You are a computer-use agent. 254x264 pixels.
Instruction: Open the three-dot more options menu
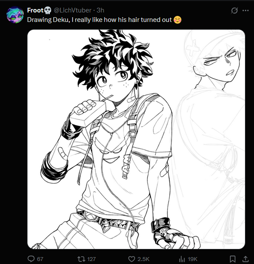point(245,11)
